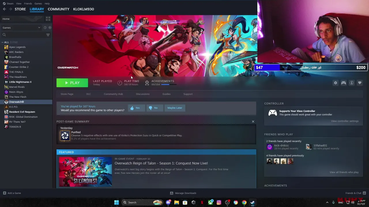Select THE FINALS in library list
369x207 pixels.
point(16,72)
